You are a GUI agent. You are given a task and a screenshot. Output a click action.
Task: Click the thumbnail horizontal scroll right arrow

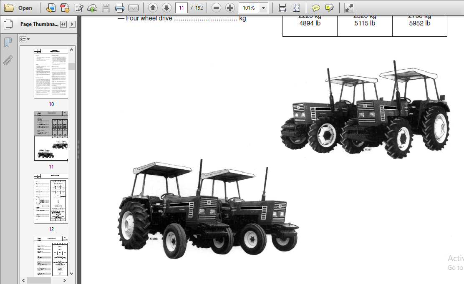pyautogui.click(x=65, y=280)
